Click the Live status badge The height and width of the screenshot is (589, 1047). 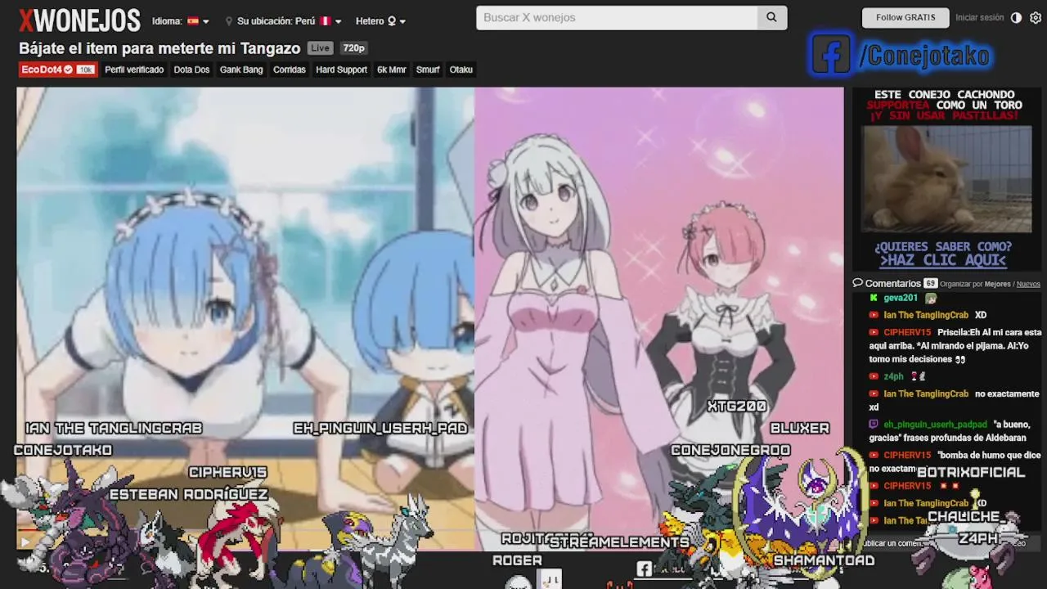321,48
